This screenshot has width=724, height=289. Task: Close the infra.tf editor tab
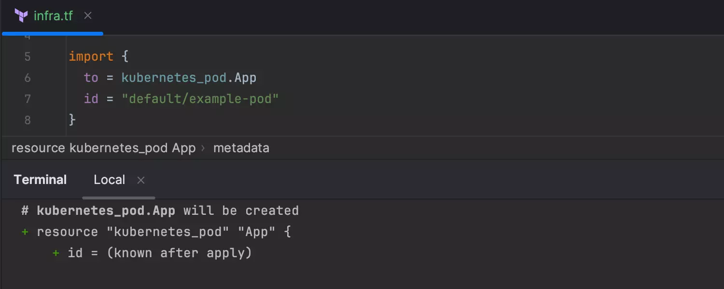click(x=88, y=16)
